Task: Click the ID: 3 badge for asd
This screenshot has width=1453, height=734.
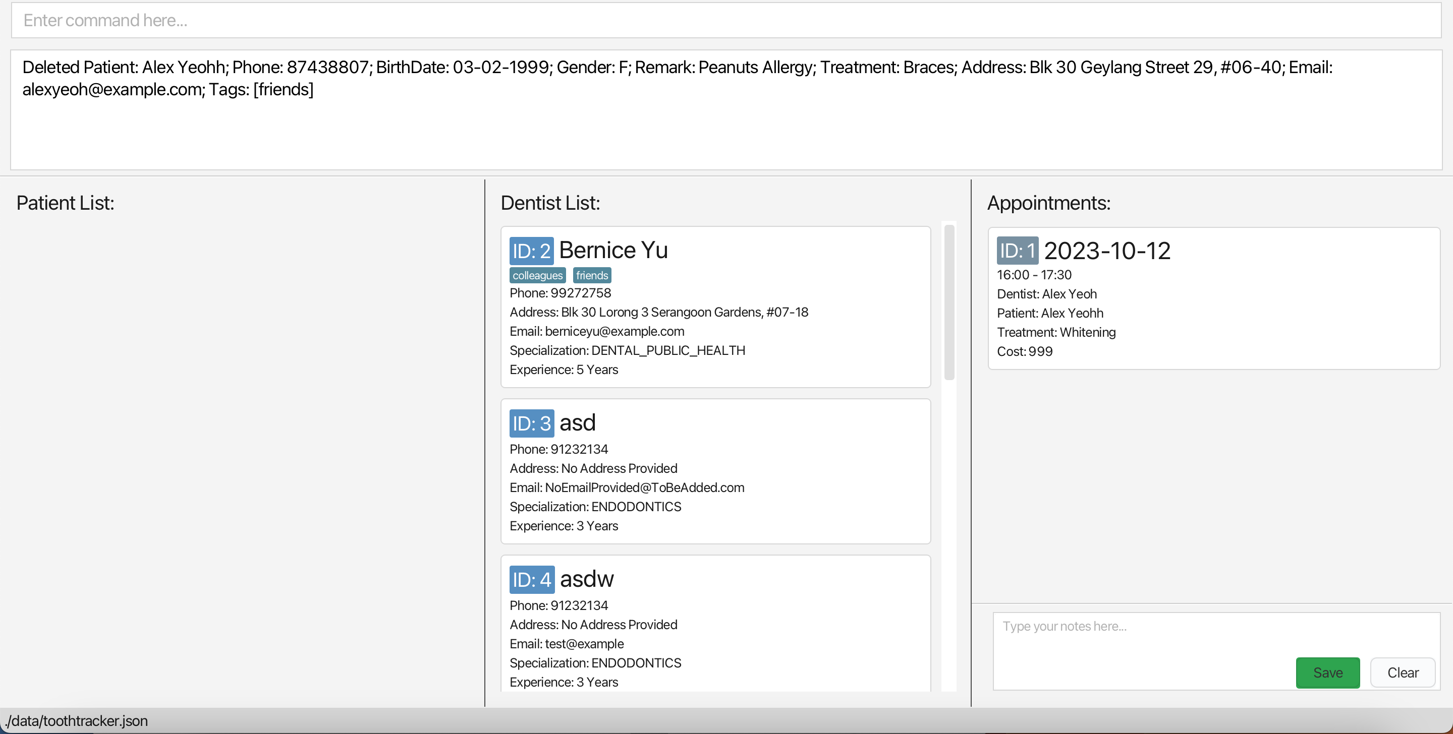Action: pos(531,423)
